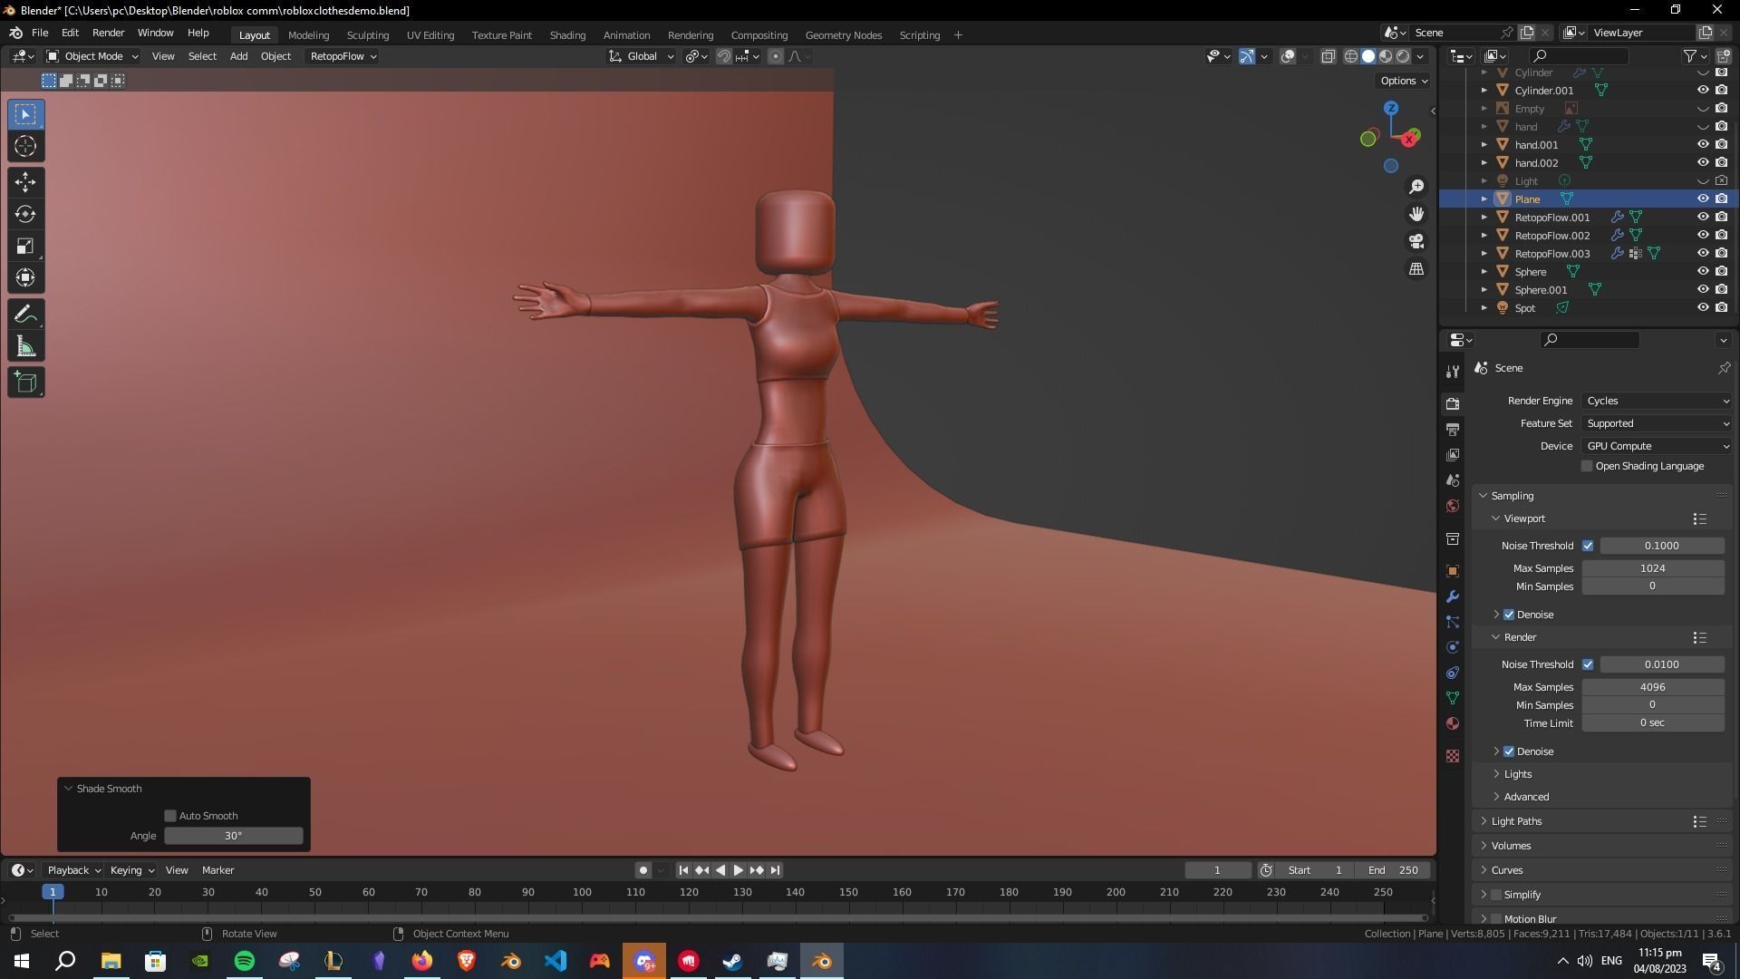Open the View Layer properties tab

click(x=1453, y=454)
